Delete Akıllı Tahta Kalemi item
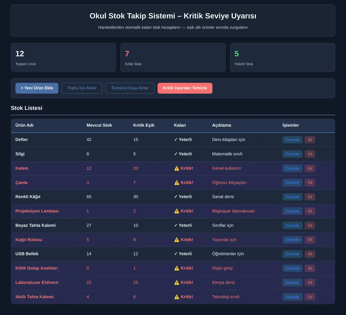 coord(310,297)
